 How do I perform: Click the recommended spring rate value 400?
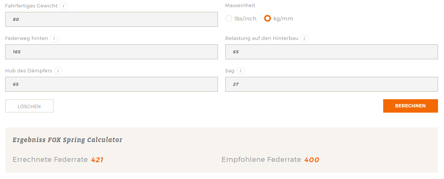point(312,160)
